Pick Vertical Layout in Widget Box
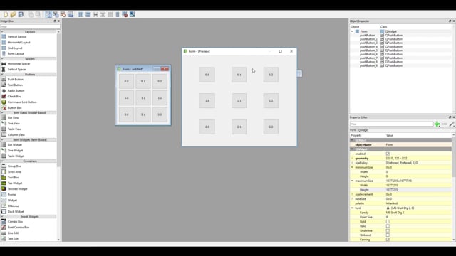Viewport: 456px width, 256px height. pos(17,36)
